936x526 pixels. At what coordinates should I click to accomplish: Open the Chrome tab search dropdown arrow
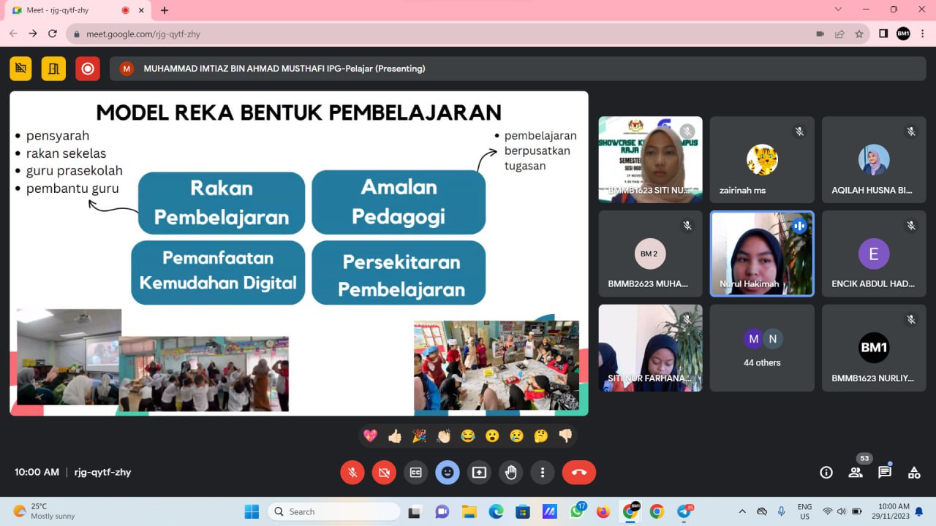tap(838, 9)
